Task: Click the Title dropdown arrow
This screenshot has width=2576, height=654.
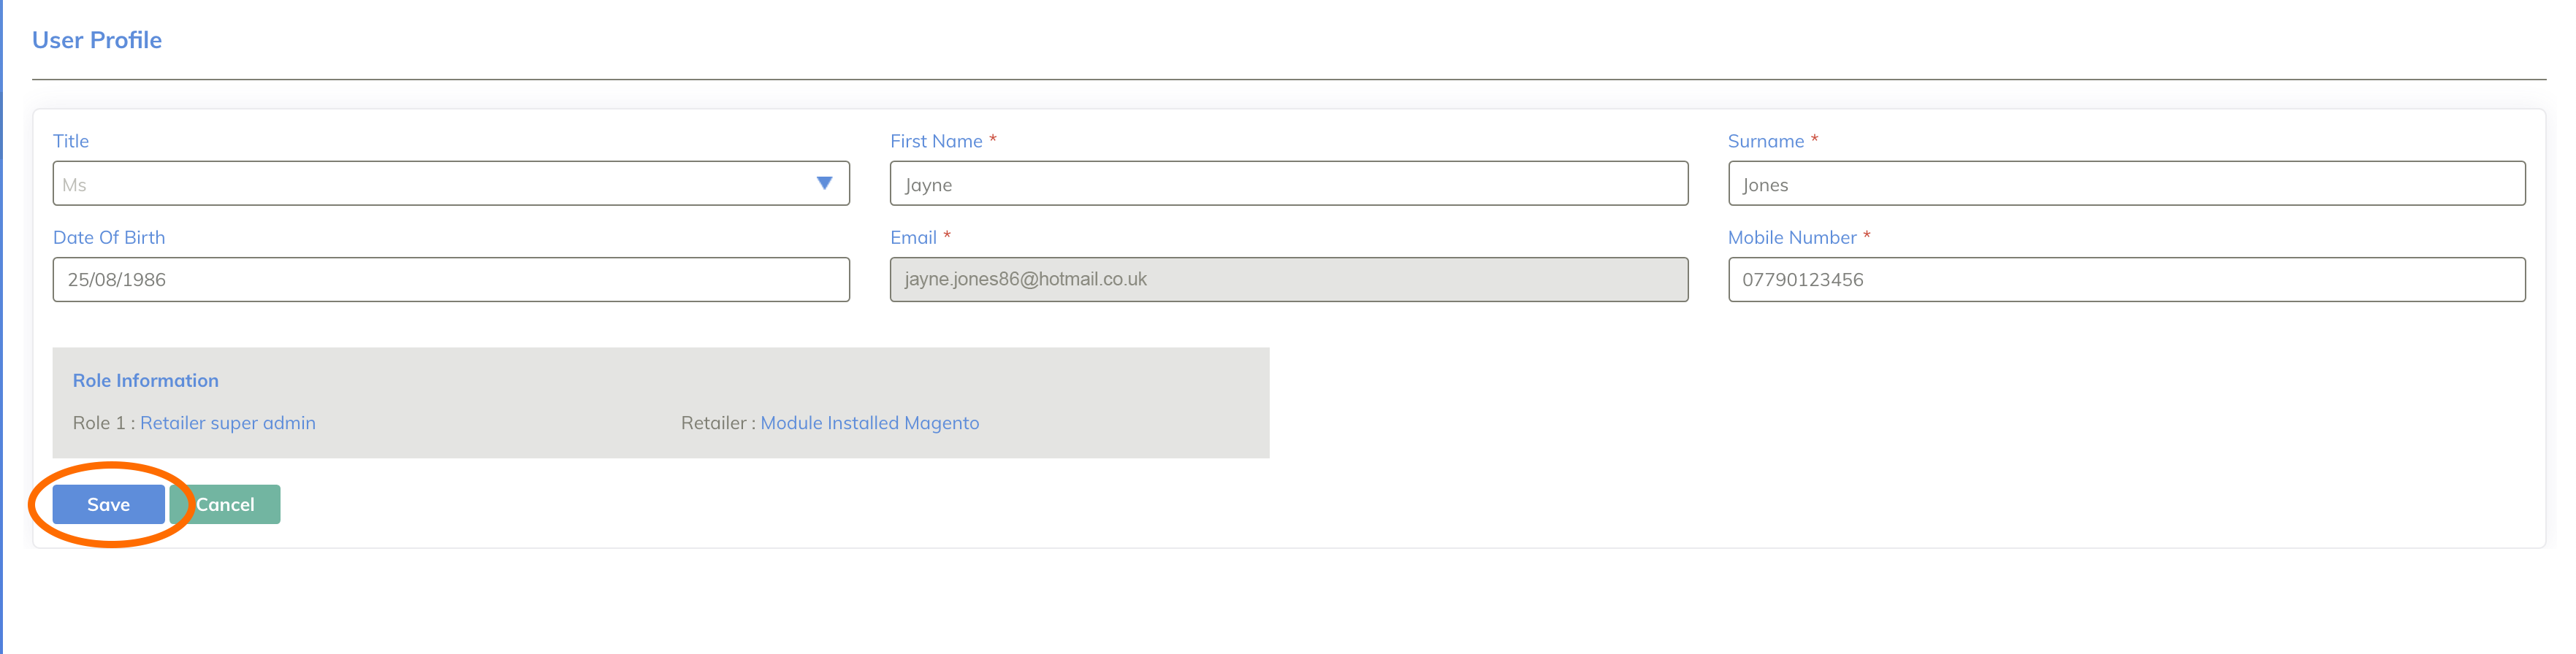Action: pos(824,184)
